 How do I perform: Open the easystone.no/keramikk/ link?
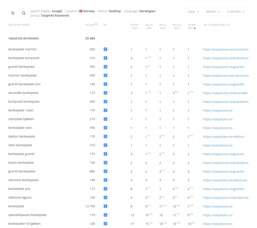tap(225, 93)
